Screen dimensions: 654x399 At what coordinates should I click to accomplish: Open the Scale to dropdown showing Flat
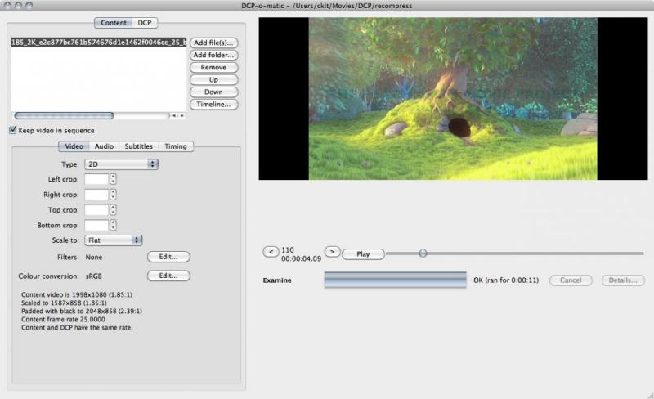point(114,240)
